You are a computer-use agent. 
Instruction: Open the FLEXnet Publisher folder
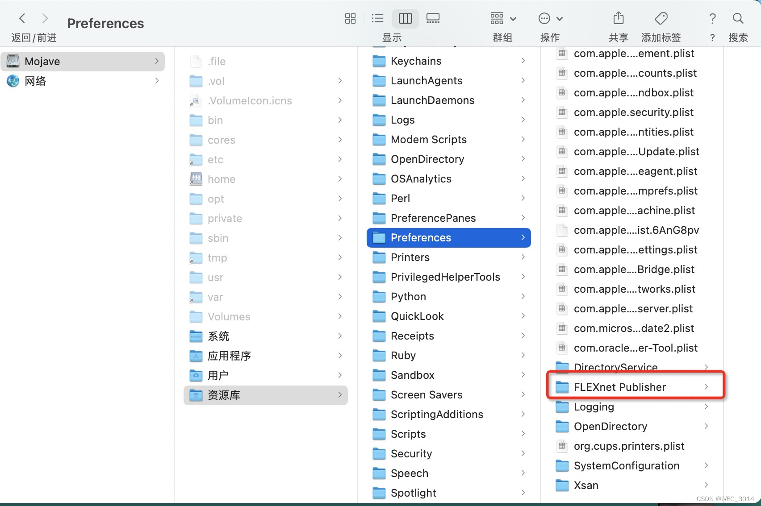click(619, 387)
